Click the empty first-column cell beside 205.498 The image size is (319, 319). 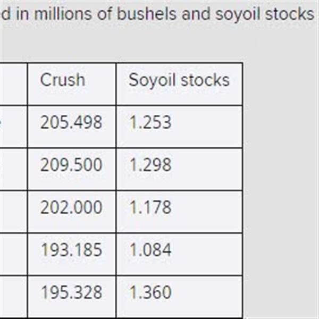pyautogui.click(x=13, y=127)
